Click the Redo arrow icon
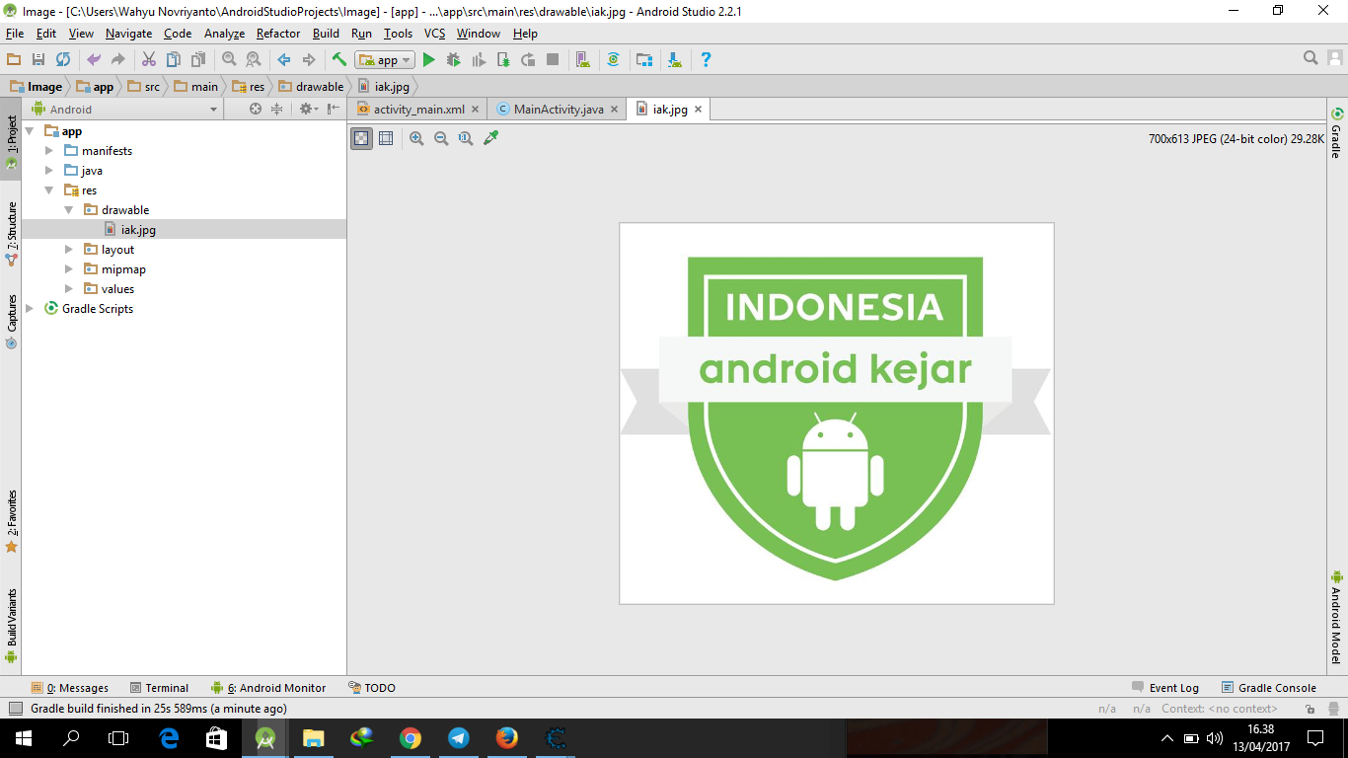1348x758 pixels. click(118, 59)
